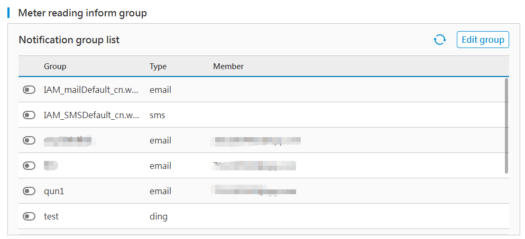Viewport: 525px width, 239px height.
Task: Click the sms type cell
Action: tap(158, 115)
